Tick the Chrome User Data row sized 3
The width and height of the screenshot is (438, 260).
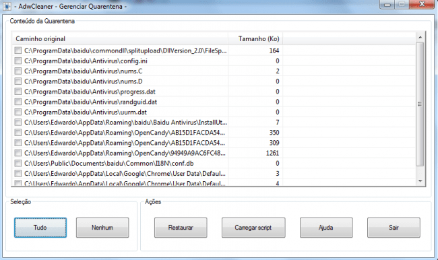coord(18,173)
